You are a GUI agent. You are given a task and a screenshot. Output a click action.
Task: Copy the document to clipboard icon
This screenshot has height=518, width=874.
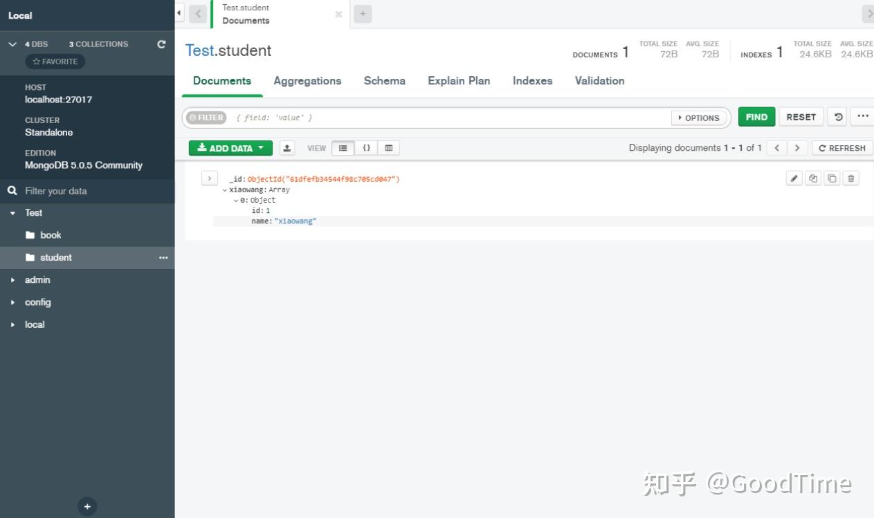[x=813, y=178]
